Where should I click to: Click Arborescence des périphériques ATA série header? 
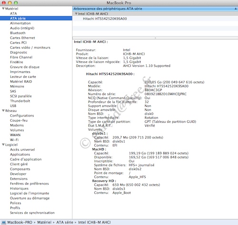point(108,9)
